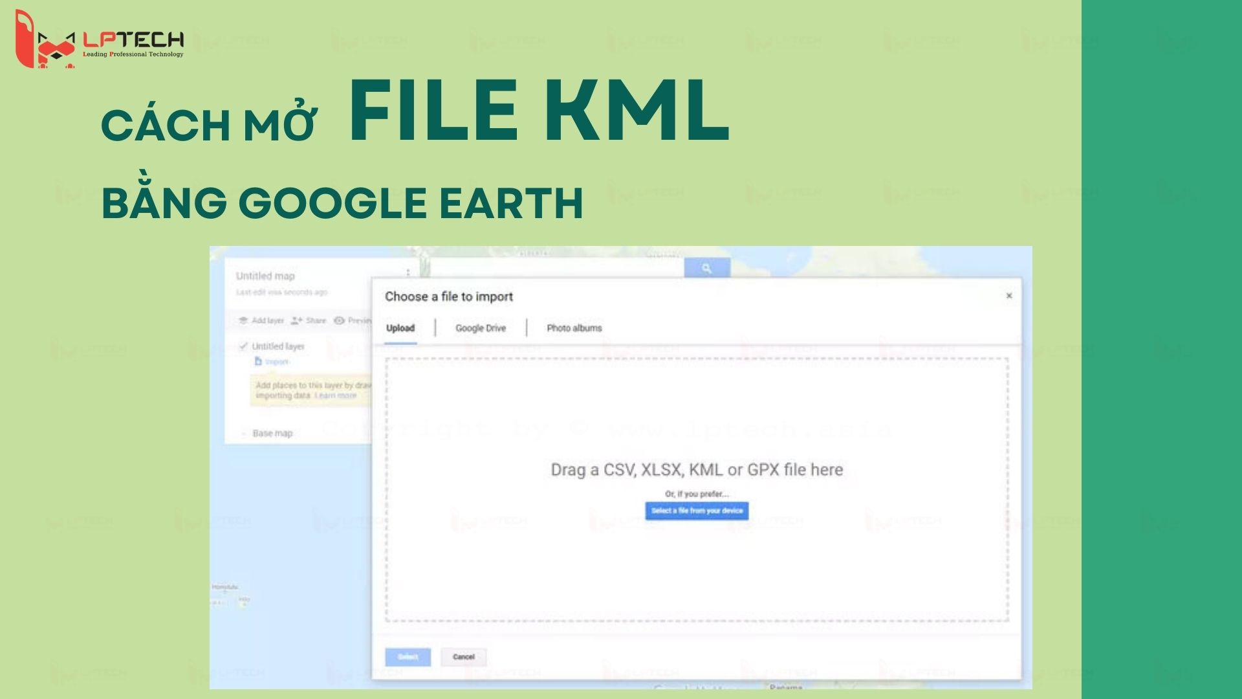The height and width of the screenshot is (699, 1242).
Task: Click the Import link under Untitled layer
Action: (272, 362)
